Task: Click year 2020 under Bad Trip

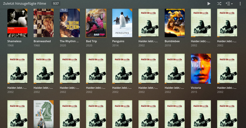Action: (89, 45)
